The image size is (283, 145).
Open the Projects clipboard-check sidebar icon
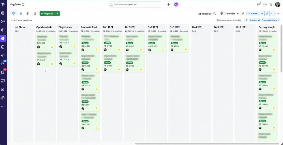3,47
